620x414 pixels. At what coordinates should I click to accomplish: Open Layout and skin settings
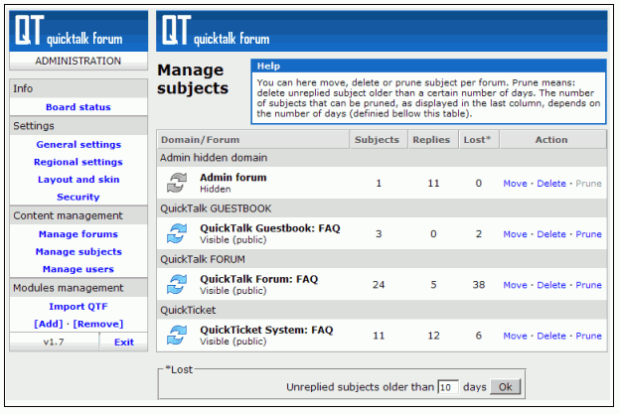coord(78,180)
